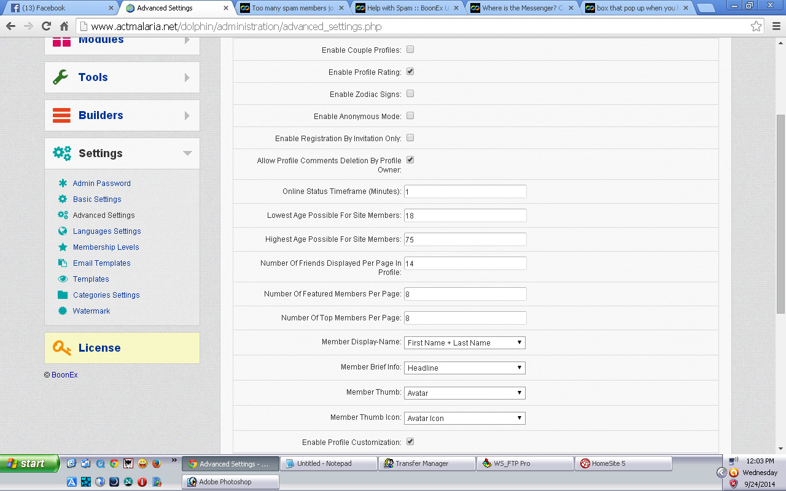Uncheck Enable Profile Customization
This screenshot has width=786, height=491.
(410, 441)
